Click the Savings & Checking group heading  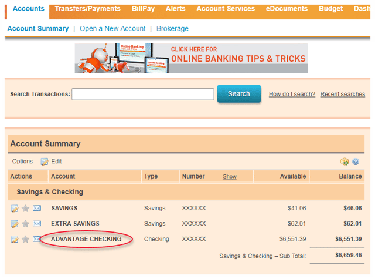[50, 192]
